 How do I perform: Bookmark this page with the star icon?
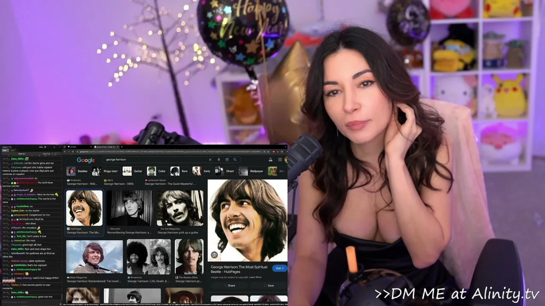pos(267,151)
